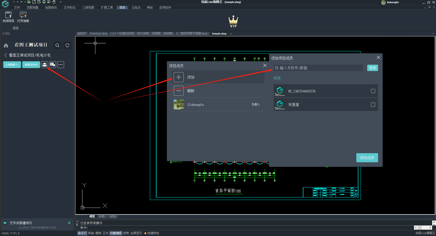Click the liuhongfu user avatar in title bar
The height and width of the screenshot is (236, 436).
point(383,2)
